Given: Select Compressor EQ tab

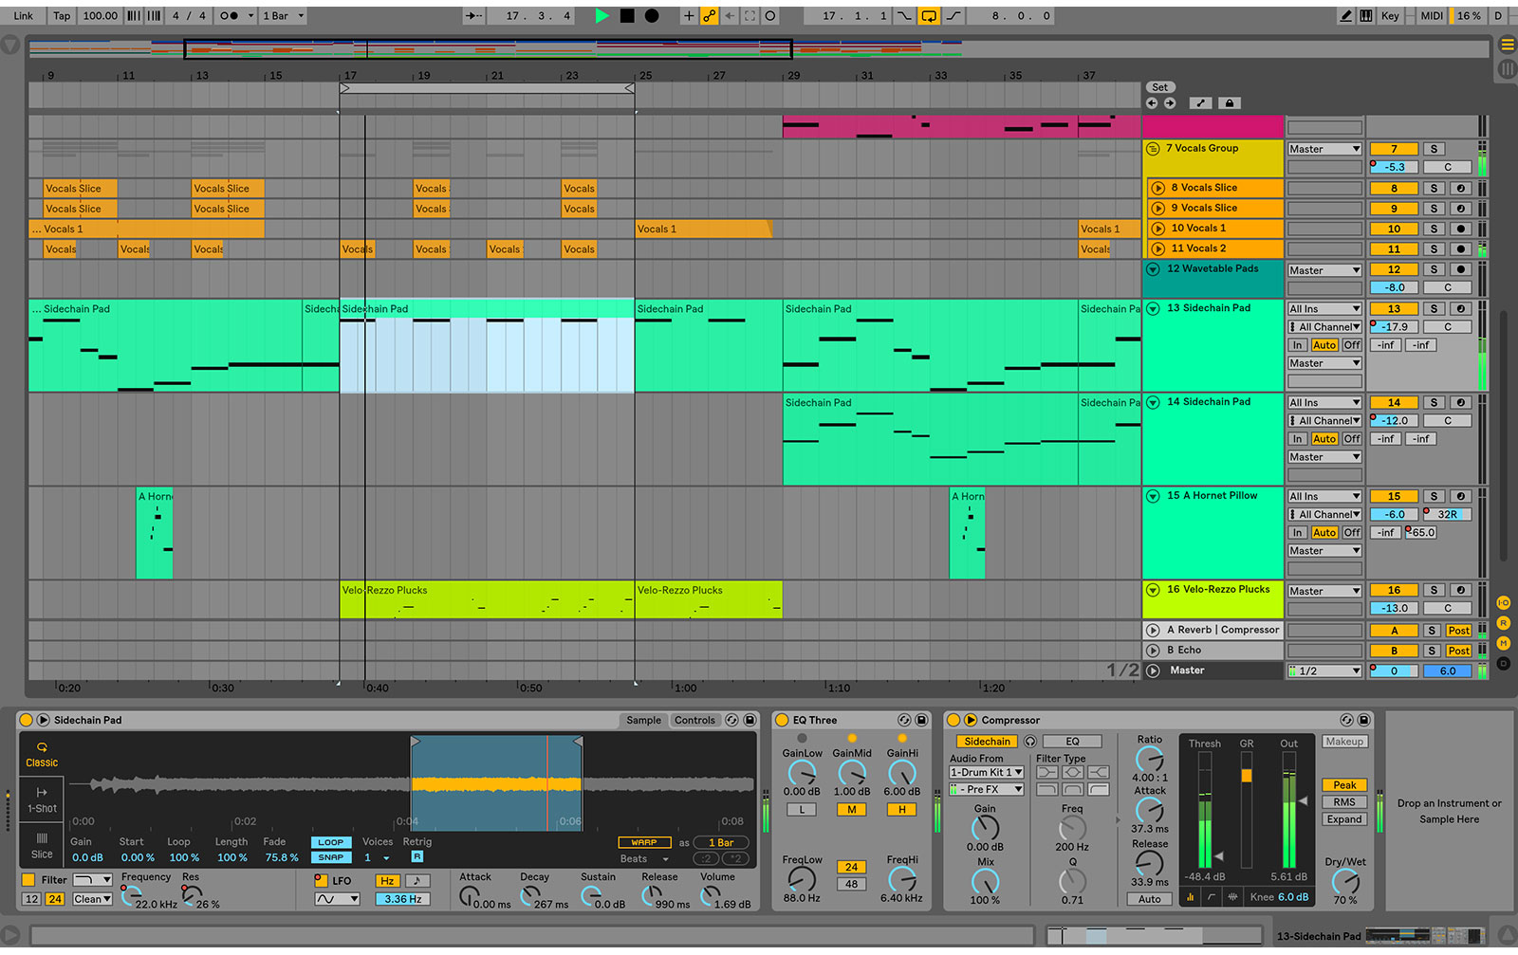Looking at the screenshot, I should coord(1072,742).
